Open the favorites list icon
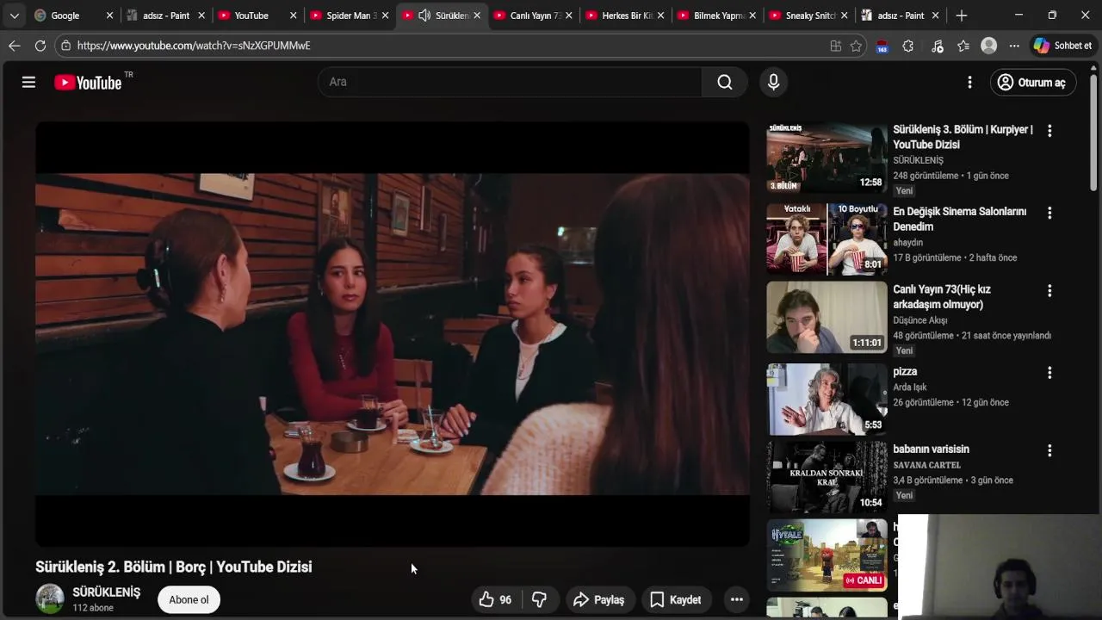This screenshot has height=620, width=1102. tap(963, 46)
